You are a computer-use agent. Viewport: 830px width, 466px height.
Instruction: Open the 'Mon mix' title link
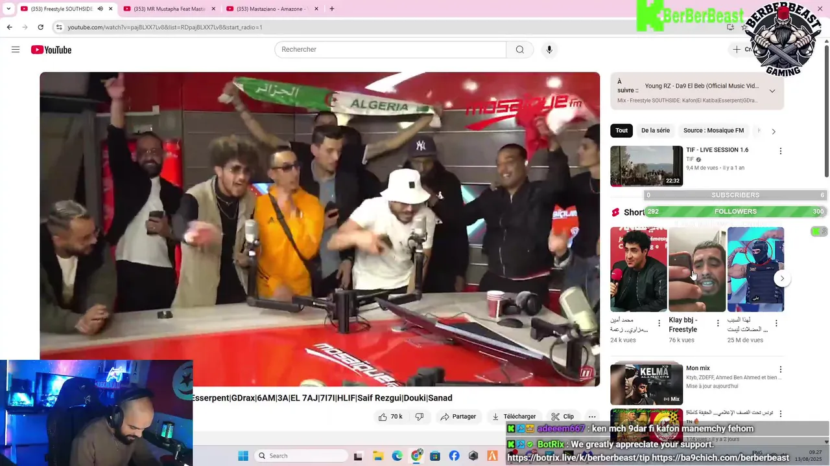point(698,368)
